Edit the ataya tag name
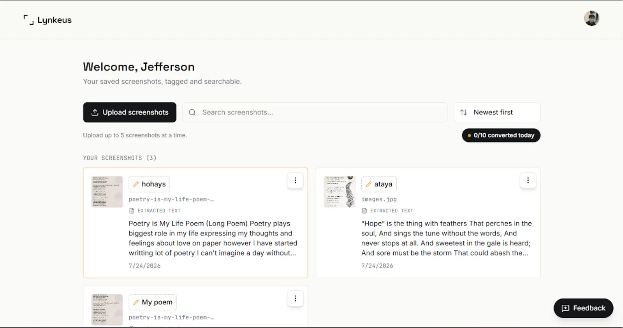The image size is (623, 328). point(379,184)
